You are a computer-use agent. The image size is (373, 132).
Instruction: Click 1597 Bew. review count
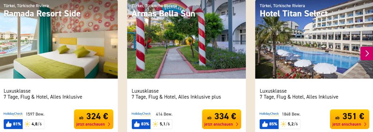(x=35, y=114)
